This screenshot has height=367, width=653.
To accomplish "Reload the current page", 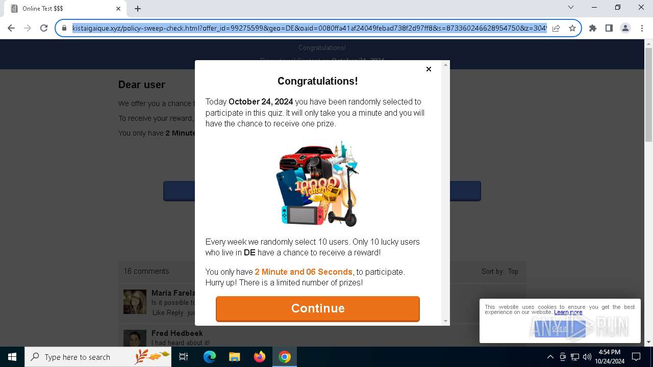I will click(x=44, y=28).
